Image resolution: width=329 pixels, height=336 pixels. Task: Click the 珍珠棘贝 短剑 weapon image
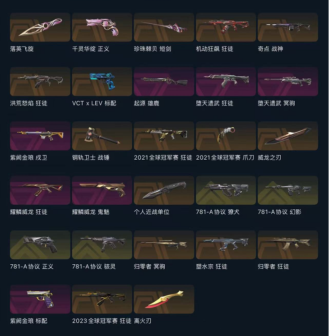point(164,27)
